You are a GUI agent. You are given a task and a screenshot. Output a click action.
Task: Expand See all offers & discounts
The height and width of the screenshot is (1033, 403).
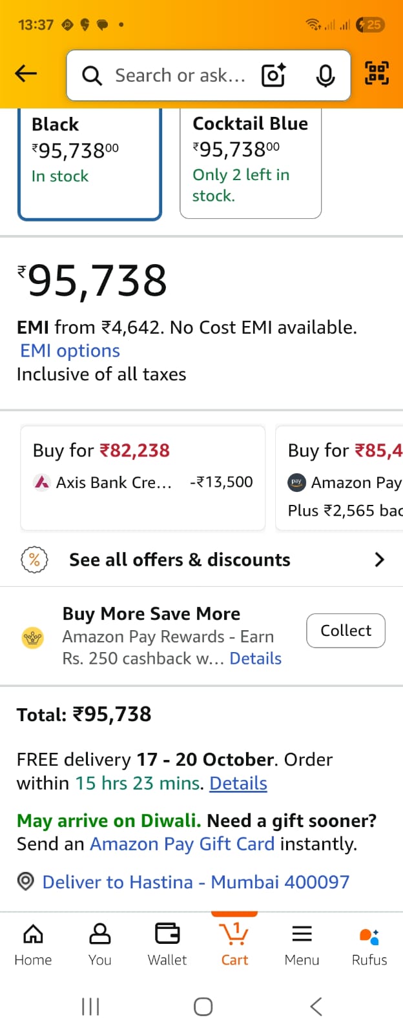201,560
